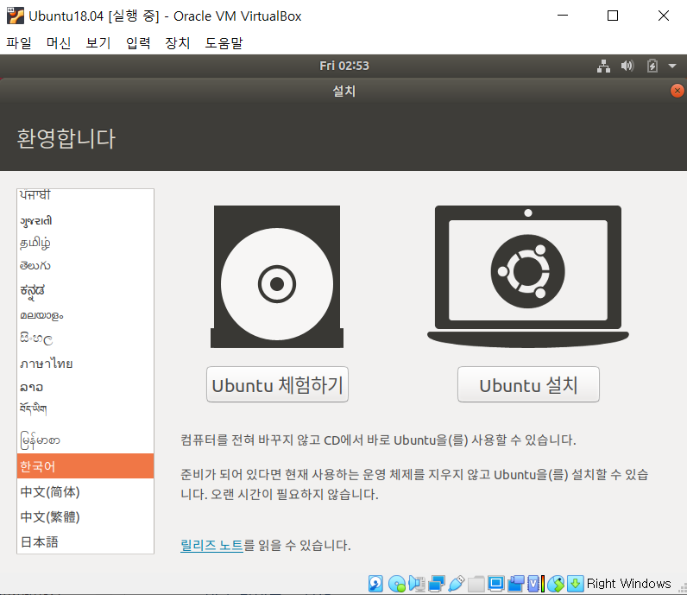The width and height of the screenshot is (687, 595).
Task: Select ລາວ in the language list
Action: click(85, 387)
